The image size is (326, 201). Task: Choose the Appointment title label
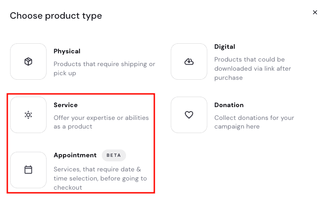75,155
